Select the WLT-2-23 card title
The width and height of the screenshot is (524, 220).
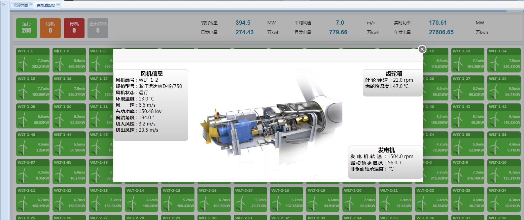point(462,190)
